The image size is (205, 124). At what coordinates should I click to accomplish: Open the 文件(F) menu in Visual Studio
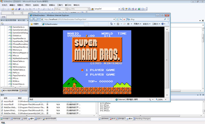tap(4, 5)
